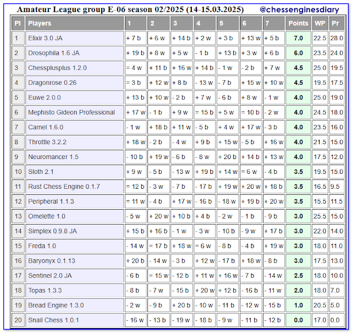Click Topas Pr value 7.0
Screen dimensions: 352x333
pos(337,290)
